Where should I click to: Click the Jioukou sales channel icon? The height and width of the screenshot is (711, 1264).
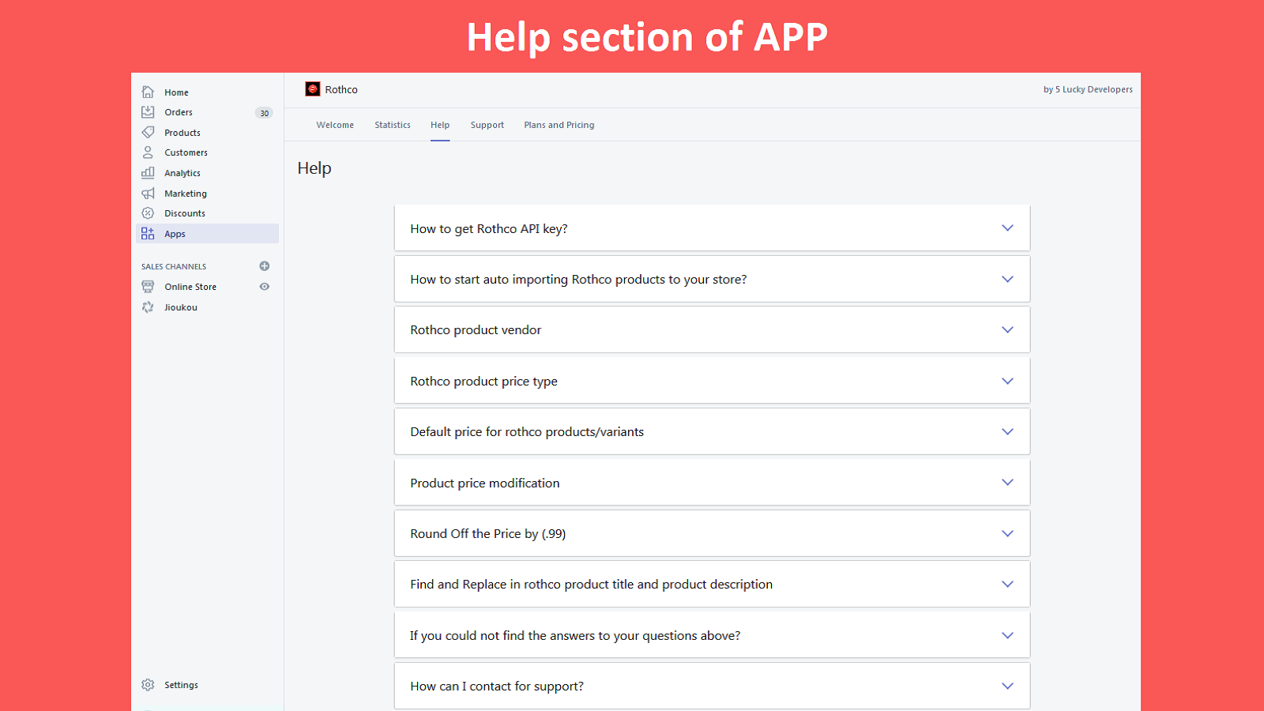pos(148,307)
